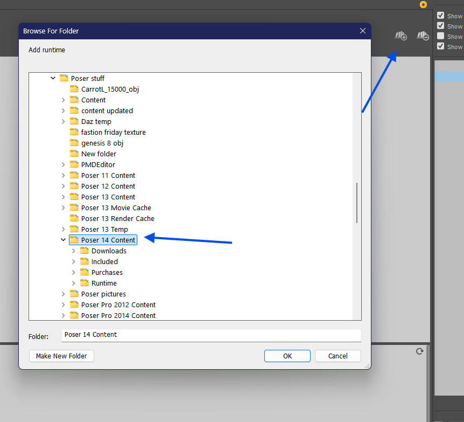Select the content updated folder name
Viewport: 464px width, 422px height.
tap(107, 110)
